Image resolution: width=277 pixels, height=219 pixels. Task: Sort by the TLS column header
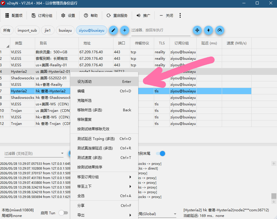(162, 43)
